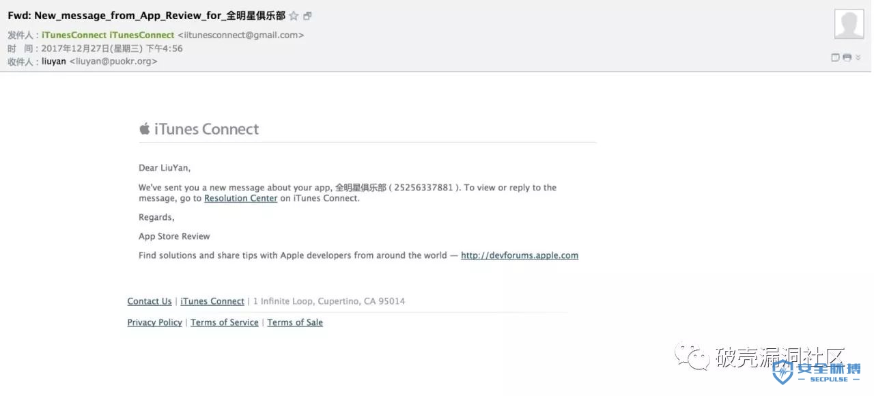This screenshot has width=874, height=396.
Task: Click the date 2017年12月27日 line
Action: pyautogui.click(x=112, y=48)
